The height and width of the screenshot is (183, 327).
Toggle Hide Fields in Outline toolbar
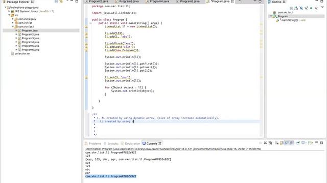301,8
